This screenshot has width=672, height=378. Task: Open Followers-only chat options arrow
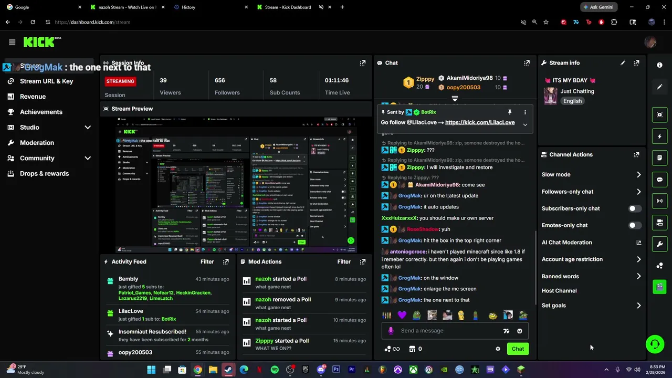pos(638,192)
